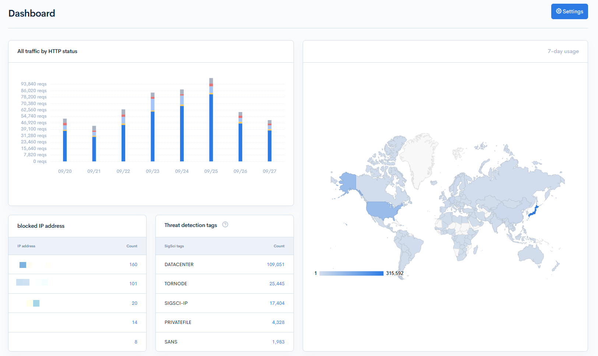Open the 25,445 count for TORNODE

[x=277, y=284]
